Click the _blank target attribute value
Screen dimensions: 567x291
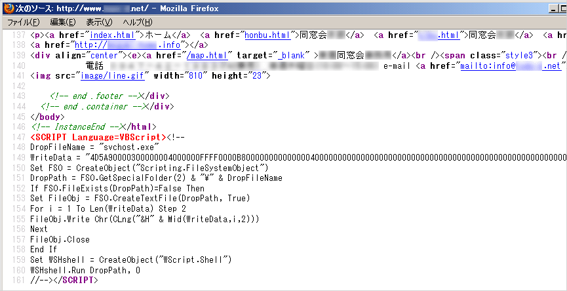pos(289,56)
